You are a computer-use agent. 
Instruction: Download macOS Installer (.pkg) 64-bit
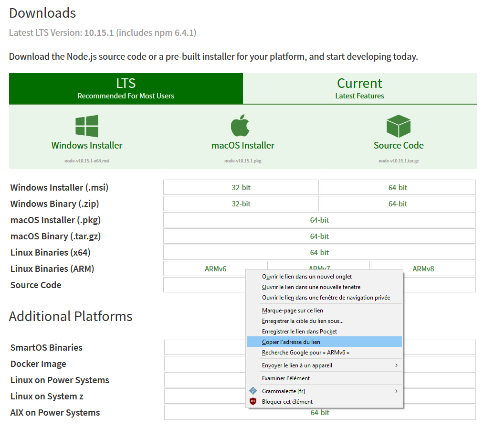click(x=319, y=220)
